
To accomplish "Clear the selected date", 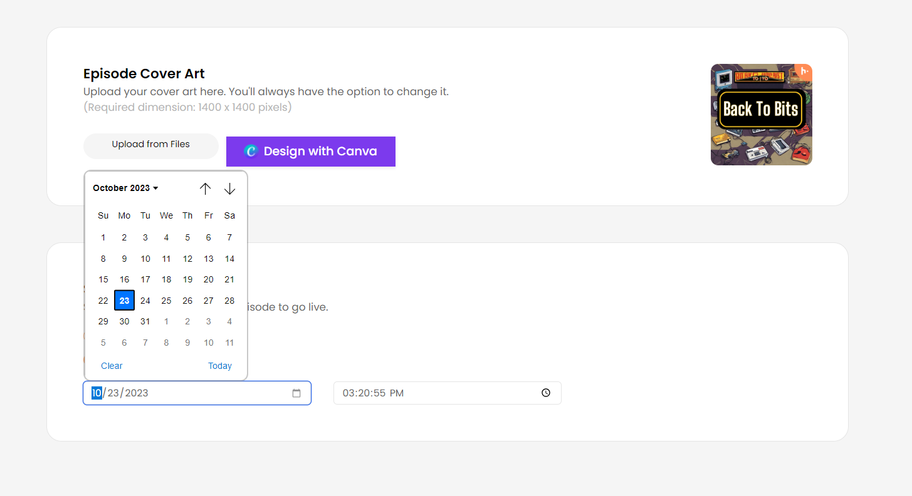I will (x=112, y=366).
